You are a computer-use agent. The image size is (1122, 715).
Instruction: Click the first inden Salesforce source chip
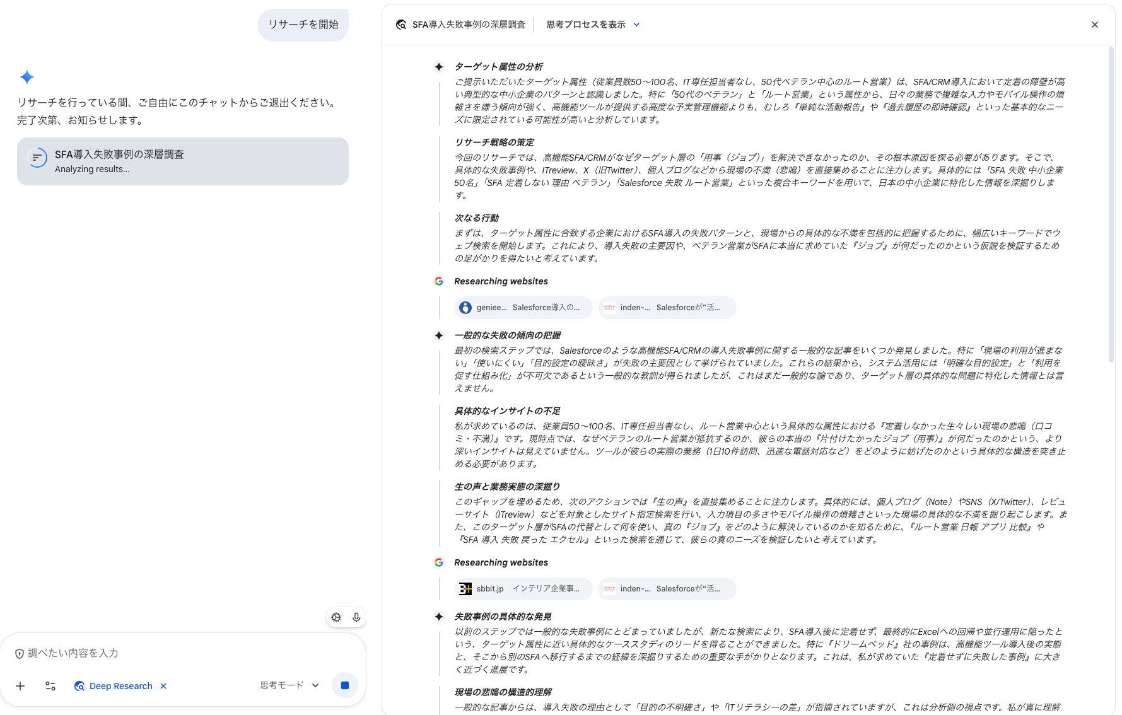667,308
